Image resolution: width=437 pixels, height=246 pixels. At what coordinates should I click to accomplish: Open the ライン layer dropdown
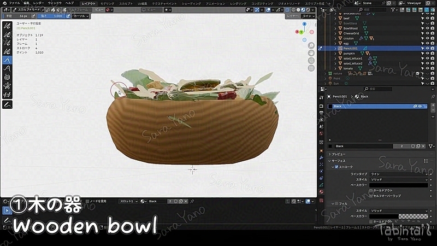(x=308, y=16)
